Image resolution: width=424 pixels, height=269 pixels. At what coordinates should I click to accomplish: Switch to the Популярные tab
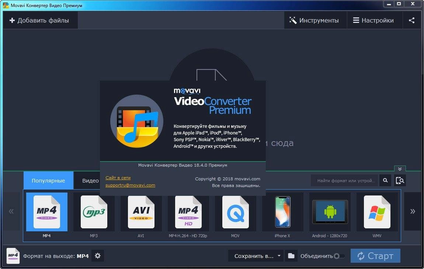point(48,180)
